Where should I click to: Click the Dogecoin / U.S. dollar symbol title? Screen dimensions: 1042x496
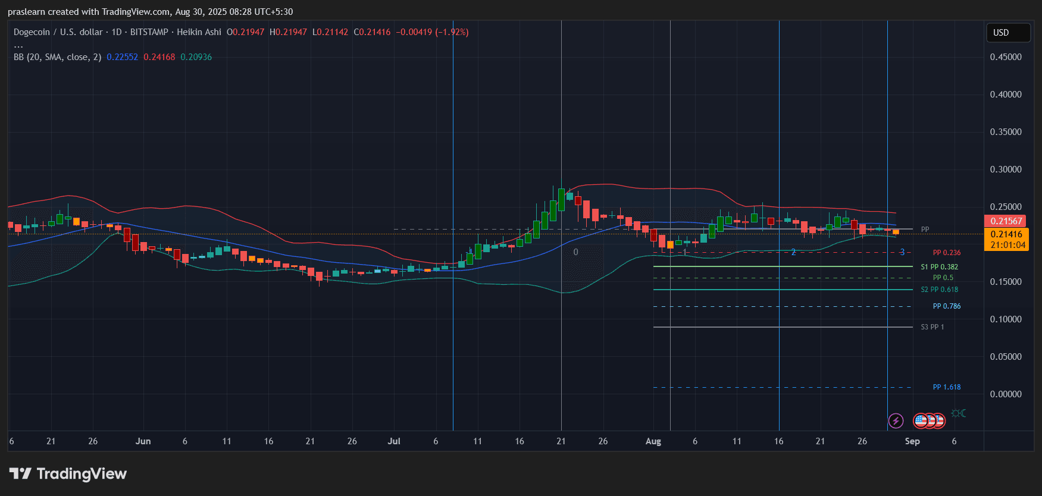(x=58, y=32)
